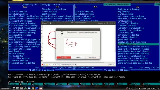The height and width of the screenshot is (90, 160).
Task: Select the Line tool in the drawing sidebar
Action: [x=42, y=40]
